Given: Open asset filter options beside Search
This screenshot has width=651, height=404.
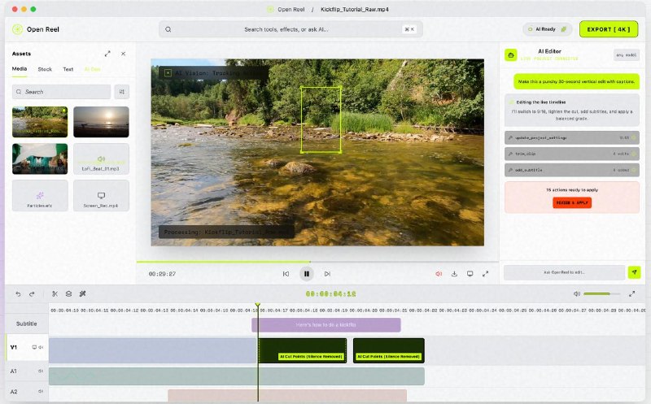Looking at the screenshot, I should click(x=121, y=92).
